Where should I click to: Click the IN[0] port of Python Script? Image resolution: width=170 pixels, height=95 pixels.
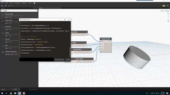click(102, 41)
